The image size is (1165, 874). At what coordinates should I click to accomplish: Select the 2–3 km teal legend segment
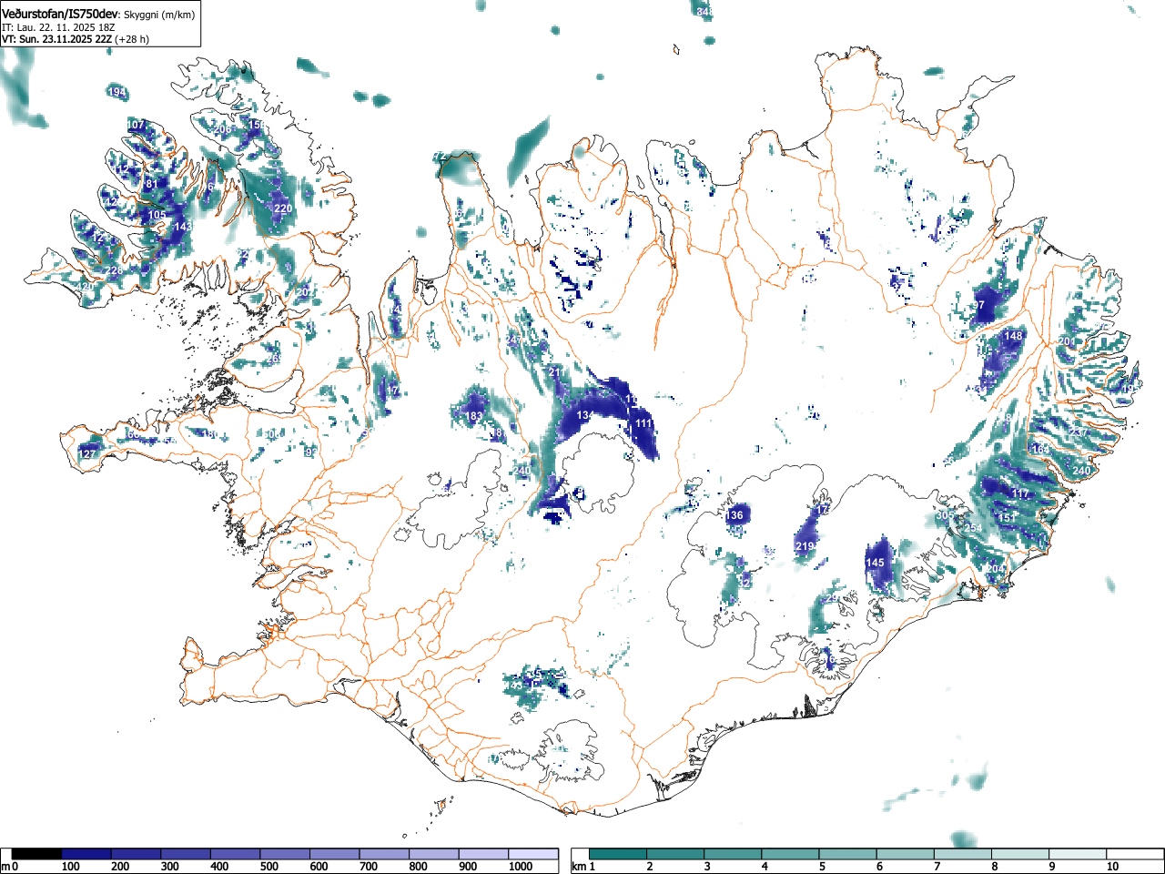coord(675,854)
